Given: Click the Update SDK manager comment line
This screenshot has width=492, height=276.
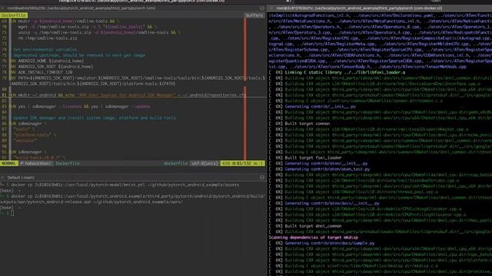Looking at the screenshot, I should (94, 117).
